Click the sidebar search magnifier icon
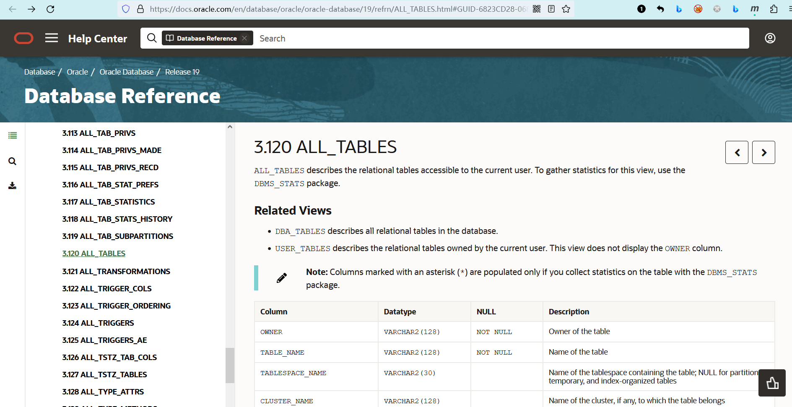 [x=13, y=161]
